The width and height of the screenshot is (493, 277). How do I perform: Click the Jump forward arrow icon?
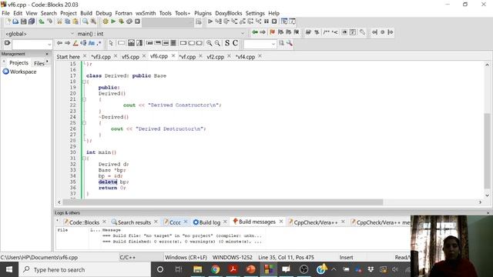pos(263,32)
